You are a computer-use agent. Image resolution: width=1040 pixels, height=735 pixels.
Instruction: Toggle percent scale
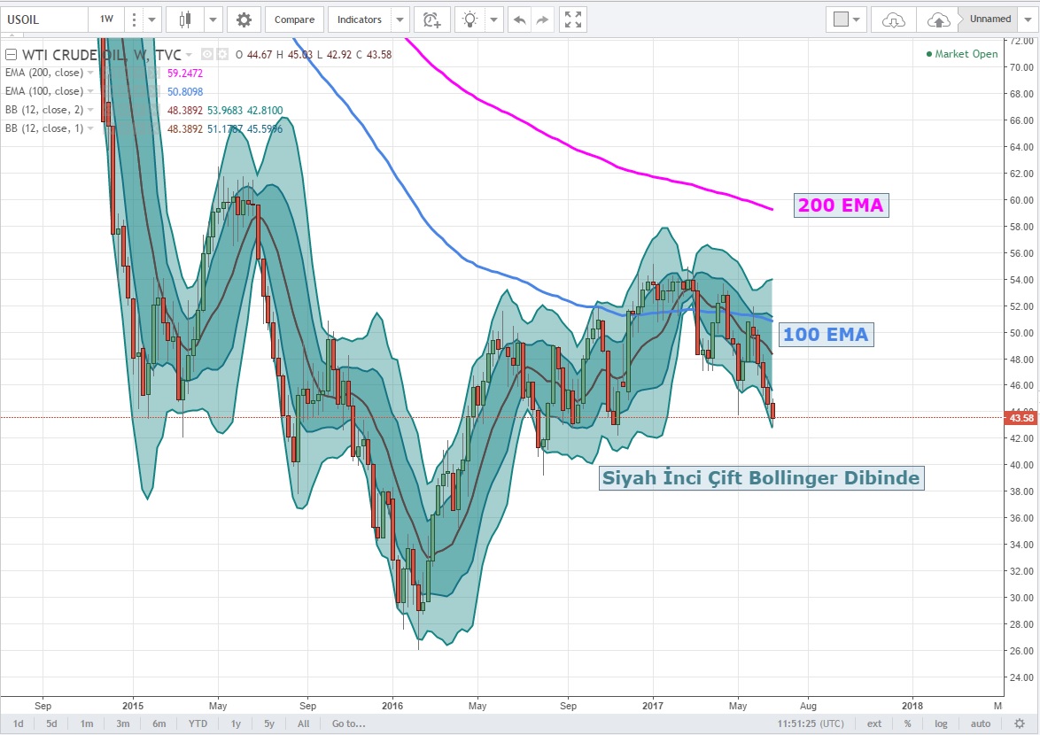pyautogui.click(x=908, y=723)
